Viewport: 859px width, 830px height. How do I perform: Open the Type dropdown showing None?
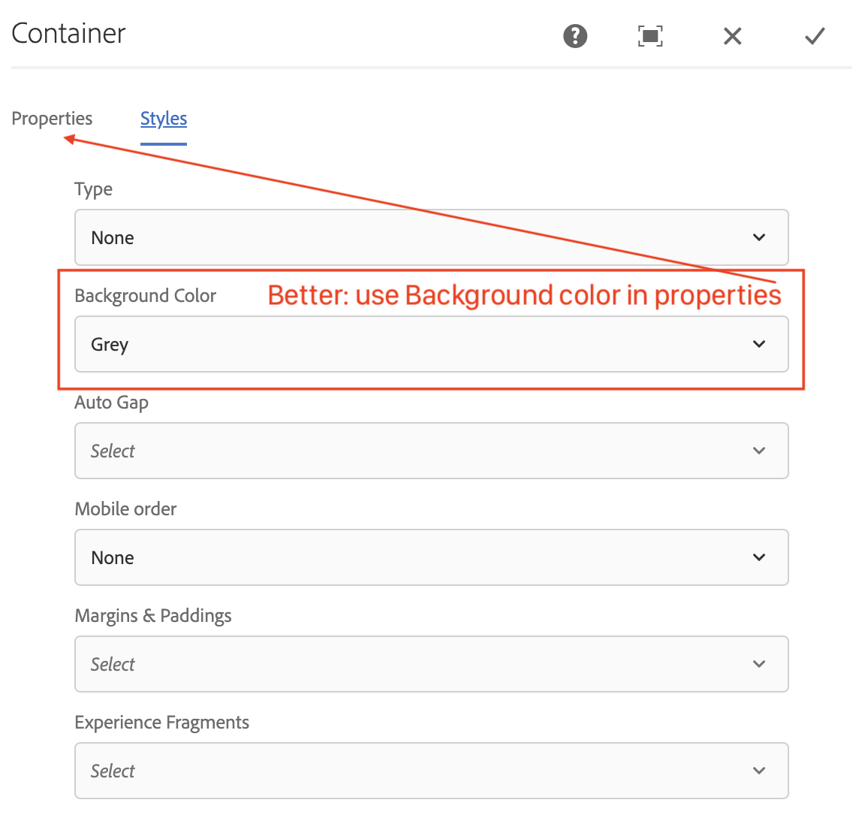point(432,237)
